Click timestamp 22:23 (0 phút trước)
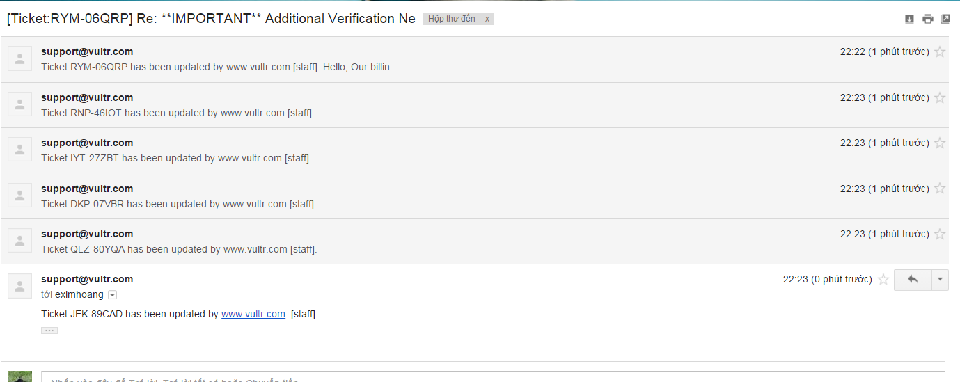This screenshot has height=382, width=960. point(827,279)
